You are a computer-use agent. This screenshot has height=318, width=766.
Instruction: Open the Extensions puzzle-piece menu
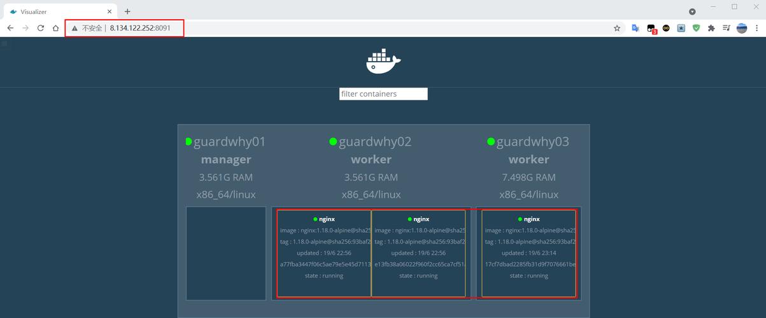coord(711,28)
